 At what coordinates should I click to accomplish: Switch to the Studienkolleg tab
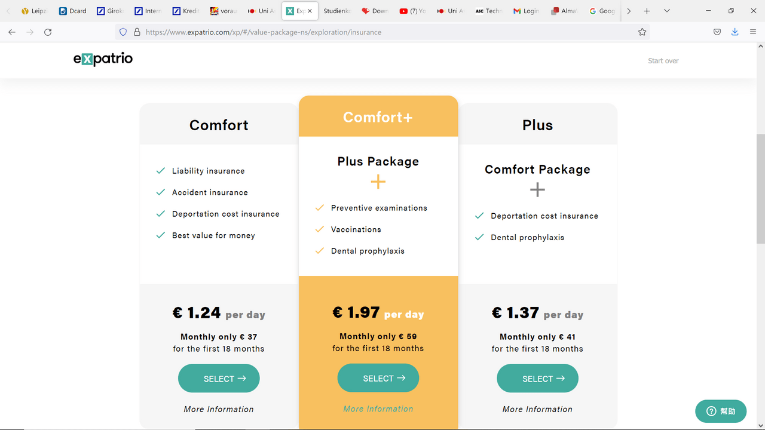337,11
